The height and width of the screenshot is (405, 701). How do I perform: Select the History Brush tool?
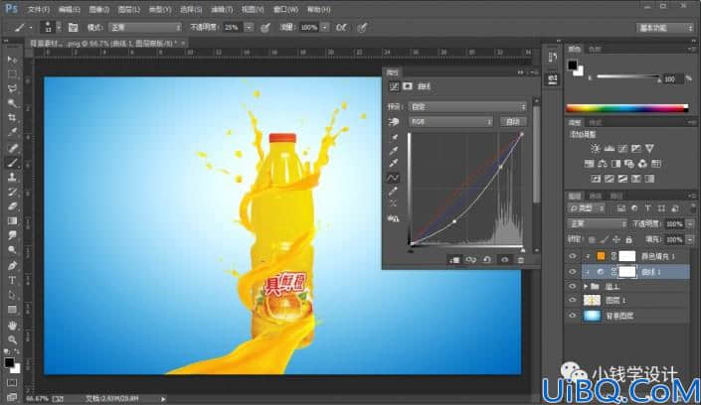pyautogui.click(x=12, y=192)
